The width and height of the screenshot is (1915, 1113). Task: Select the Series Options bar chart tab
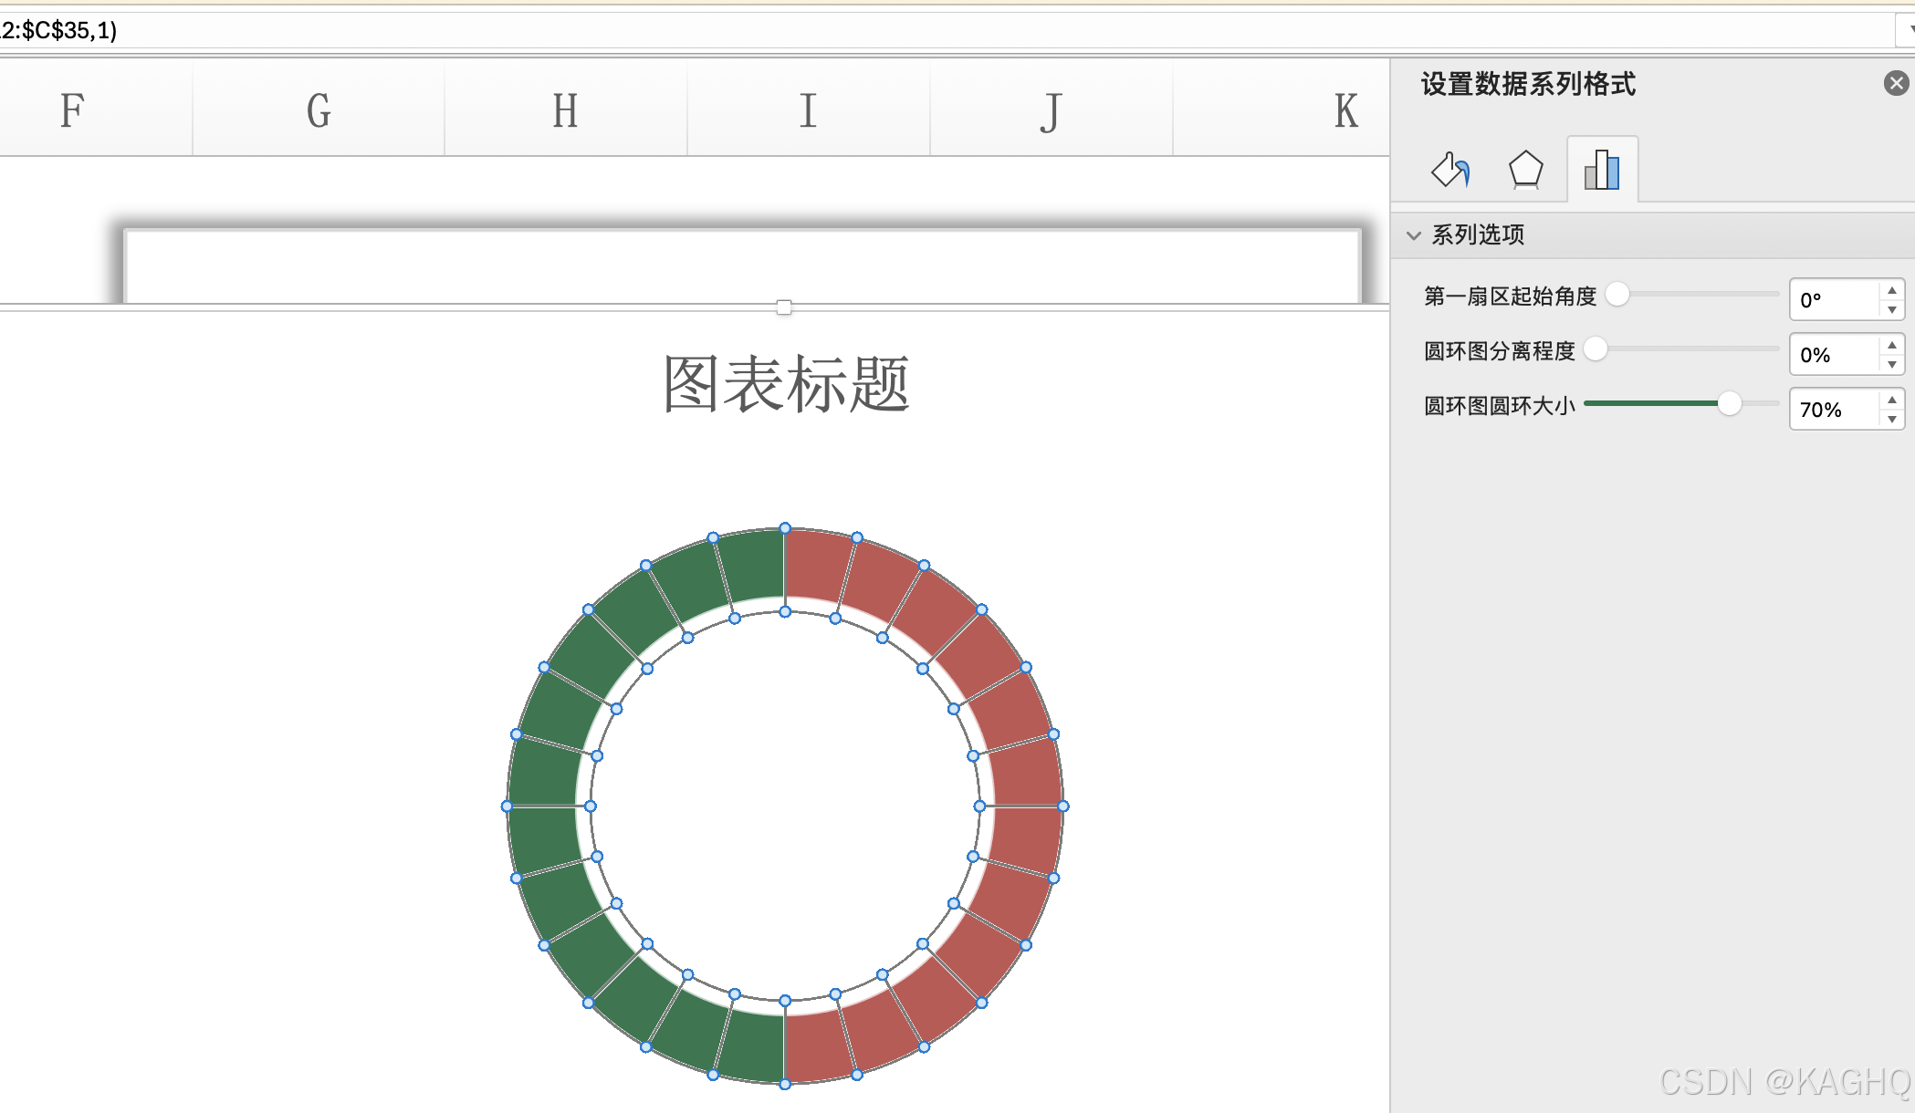[1602, 170]
